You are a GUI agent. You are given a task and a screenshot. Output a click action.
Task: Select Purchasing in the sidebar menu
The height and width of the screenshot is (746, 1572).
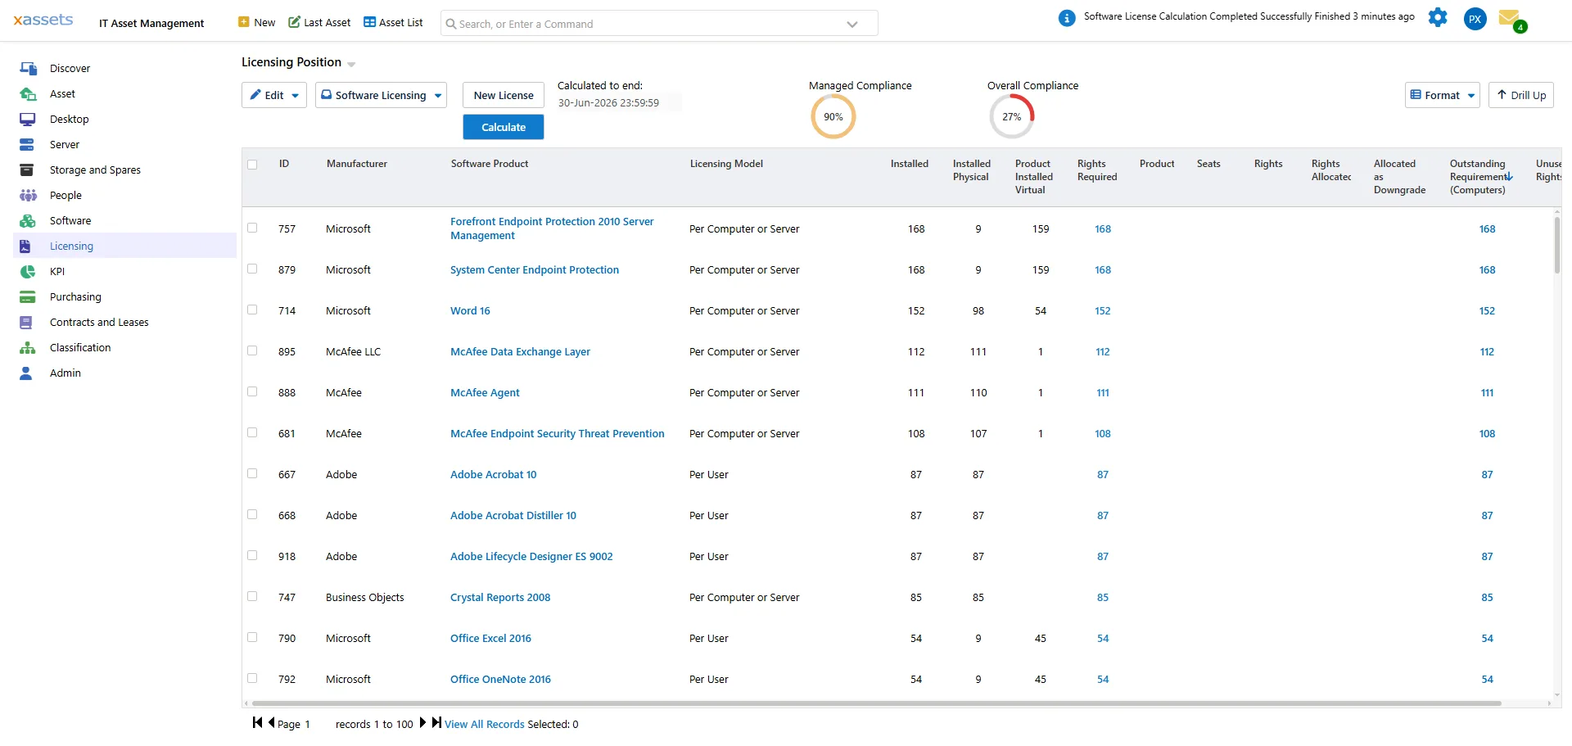tap(75, 297)
